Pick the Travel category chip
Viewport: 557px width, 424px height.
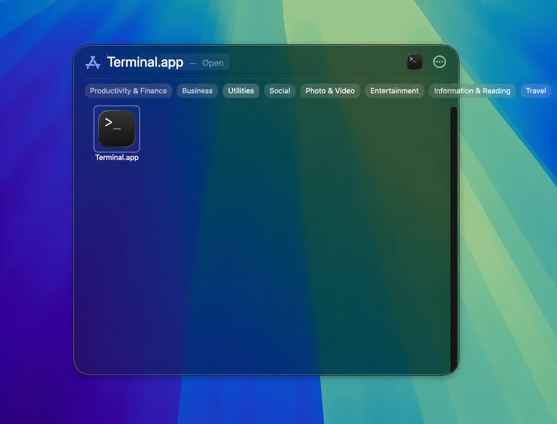[x=536, y=91]
